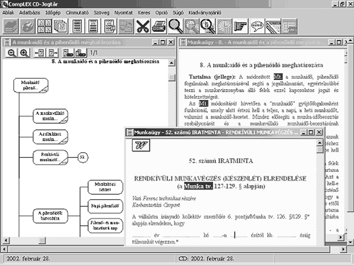Click the diagram window horizontal scrollbar thumb
The height and width of the screenshot is (266, 354).
[x=42, y=240]
